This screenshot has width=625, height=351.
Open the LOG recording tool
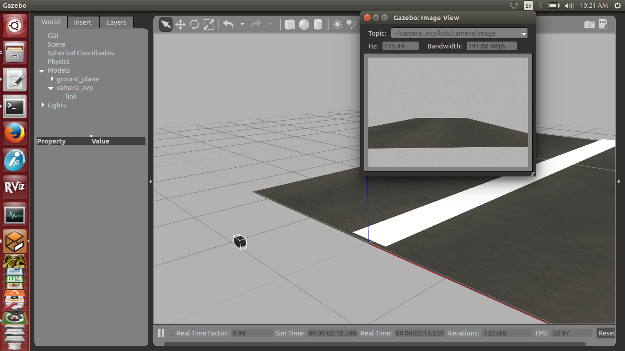click(604, 24)
